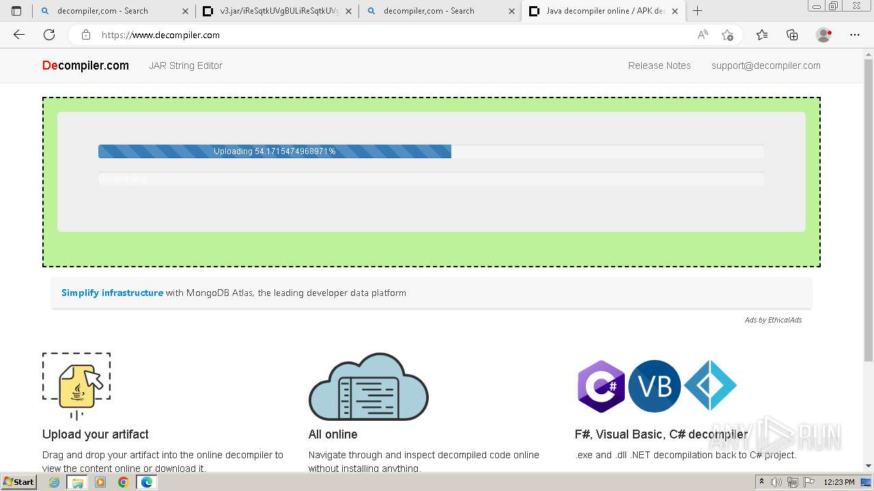The width and height of the screenshot is (874, 491).
Task: Click the 12:23 PM taskbar clock
Action: pos(839,482)
